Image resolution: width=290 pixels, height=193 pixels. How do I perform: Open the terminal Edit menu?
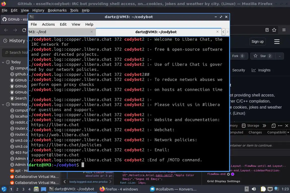(63, 24)
